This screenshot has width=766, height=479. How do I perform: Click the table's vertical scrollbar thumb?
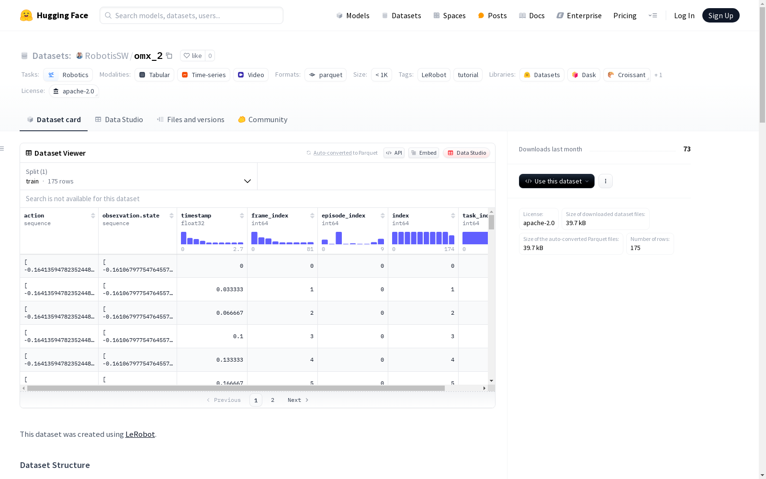pyautogui.click(x=491, y=222)
